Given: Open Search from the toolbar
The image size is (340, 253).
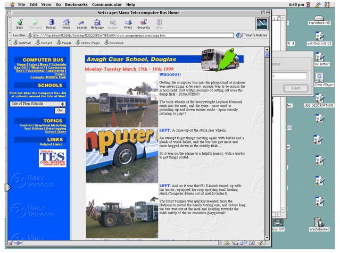Looking at the screenshot, I should tap(81, 23).
